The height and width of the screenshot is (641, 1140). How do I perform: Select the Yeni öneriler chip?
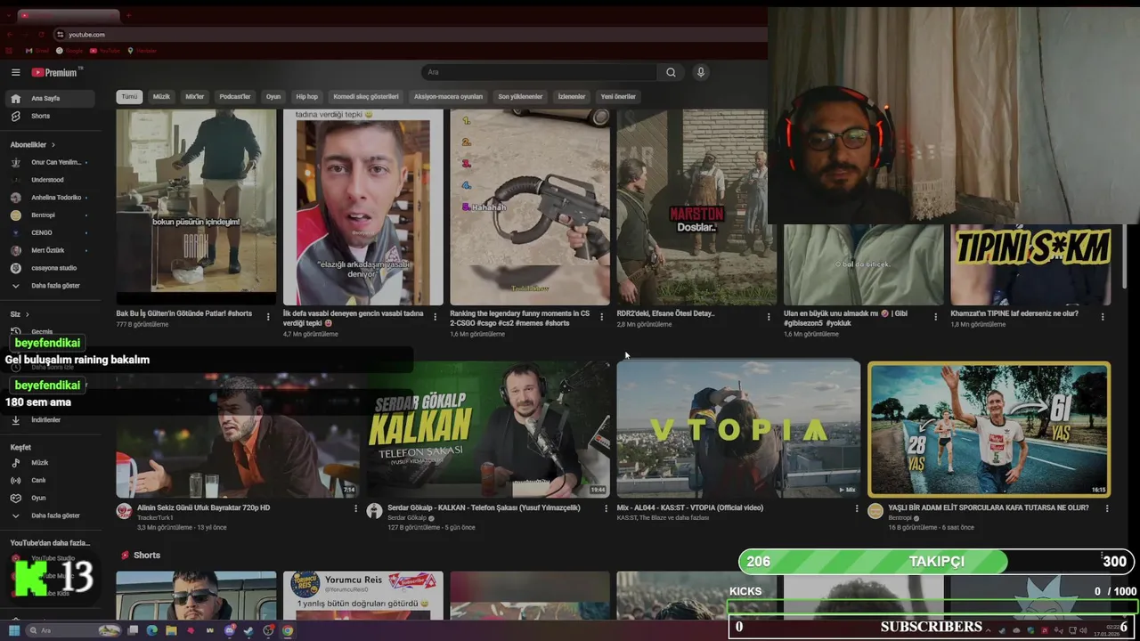[618, 96]
